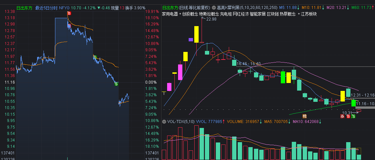Click the 22.98 high price marker
375x160 pixels.
211,20
